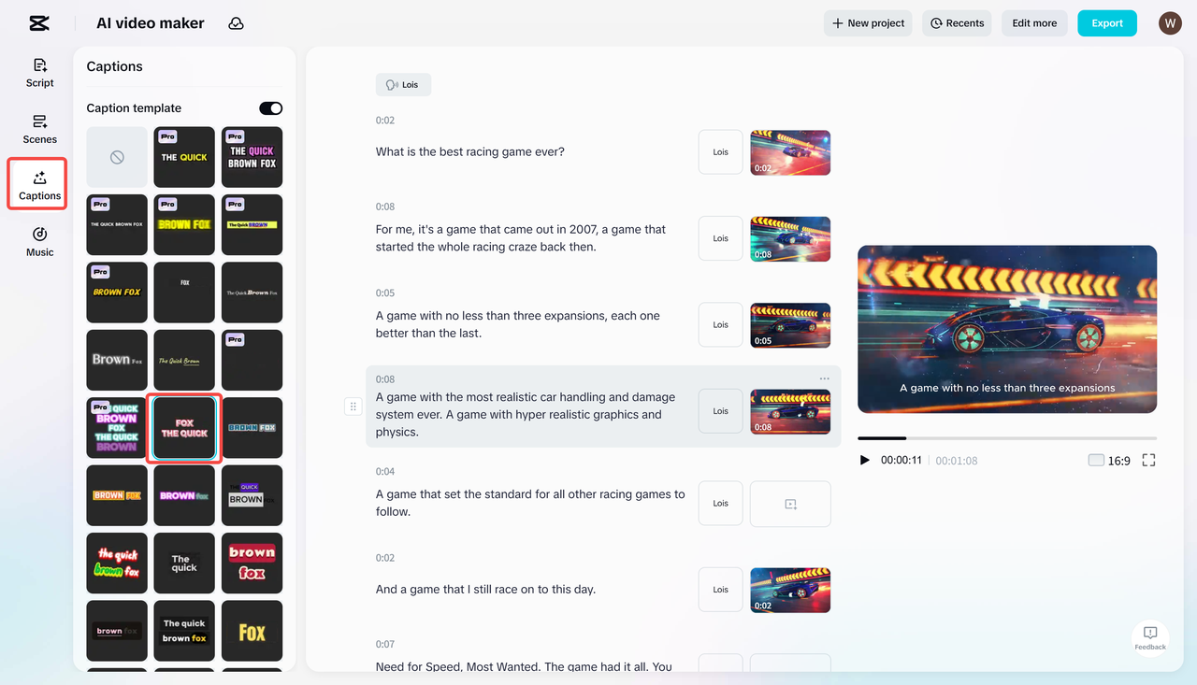Click drag handle of selected scene
The width and height of the screenshot is (1197, 685).
353,407
